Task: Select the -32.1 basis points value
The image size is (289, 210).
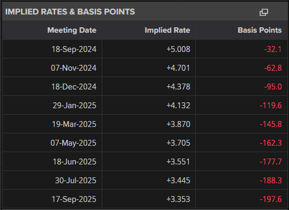Action: (273, 49)
